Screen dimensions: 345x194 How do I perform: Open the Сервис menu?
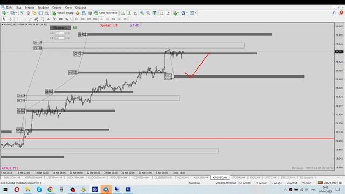coord(57,8)
